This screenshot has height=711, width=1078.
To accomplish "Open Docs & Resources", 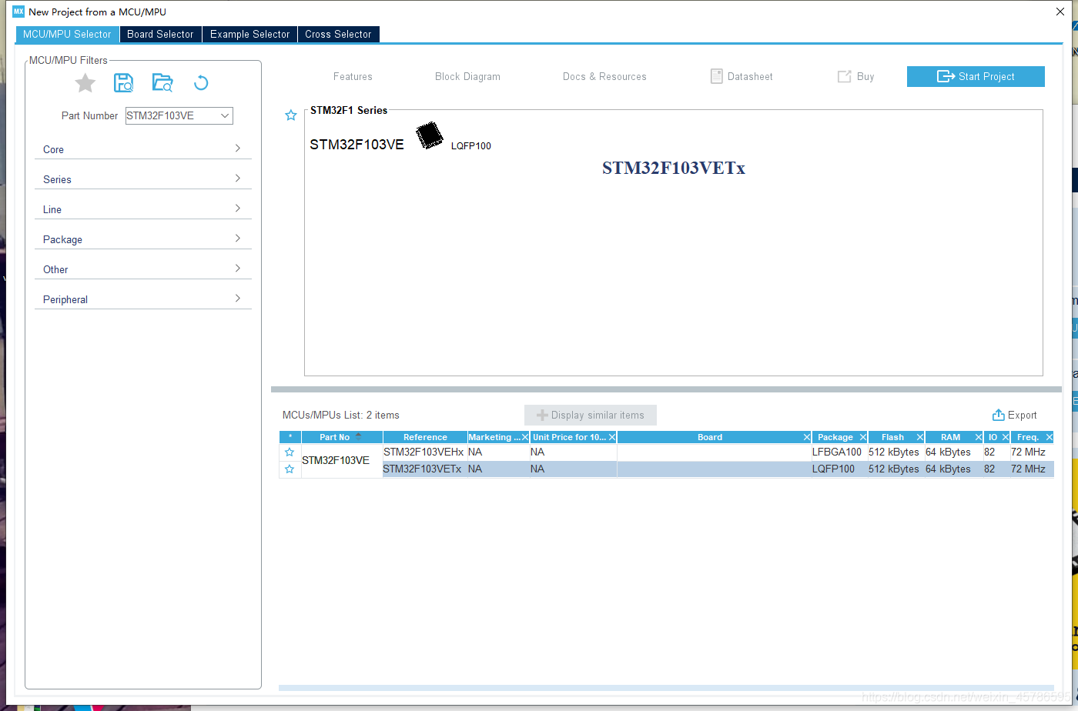I will coord(604,77).
